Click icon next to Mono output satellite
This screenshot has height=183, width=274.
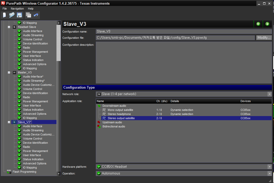coord(104,110)
